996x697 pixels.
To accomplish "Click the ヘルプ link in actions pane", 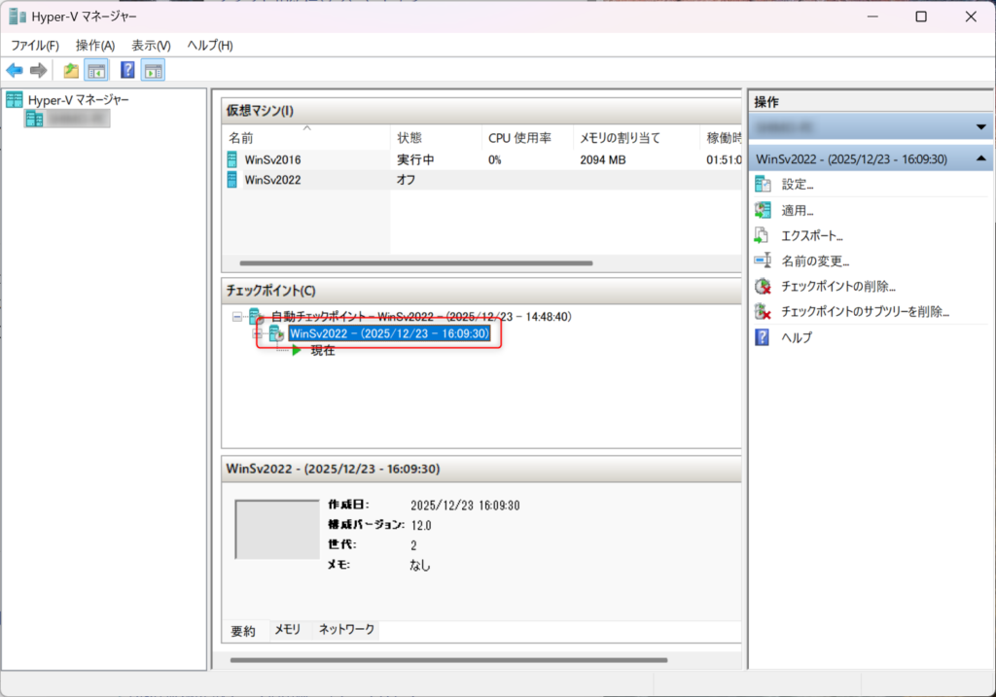I will click(x=797, y=337).
